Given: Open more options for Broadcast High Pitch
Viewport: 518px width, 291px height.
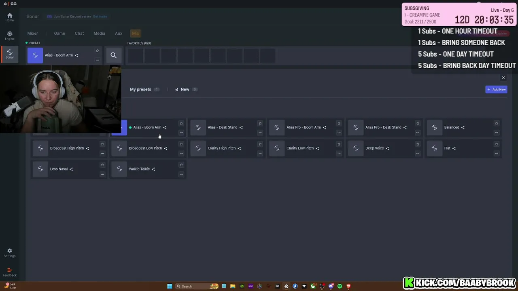Looking at the screenshot, I should (102, 153).
